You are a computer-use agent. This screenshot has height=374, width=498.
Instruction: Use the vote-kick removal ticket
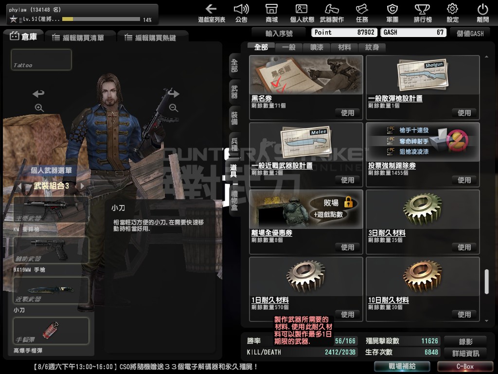(x=464, y=180)
